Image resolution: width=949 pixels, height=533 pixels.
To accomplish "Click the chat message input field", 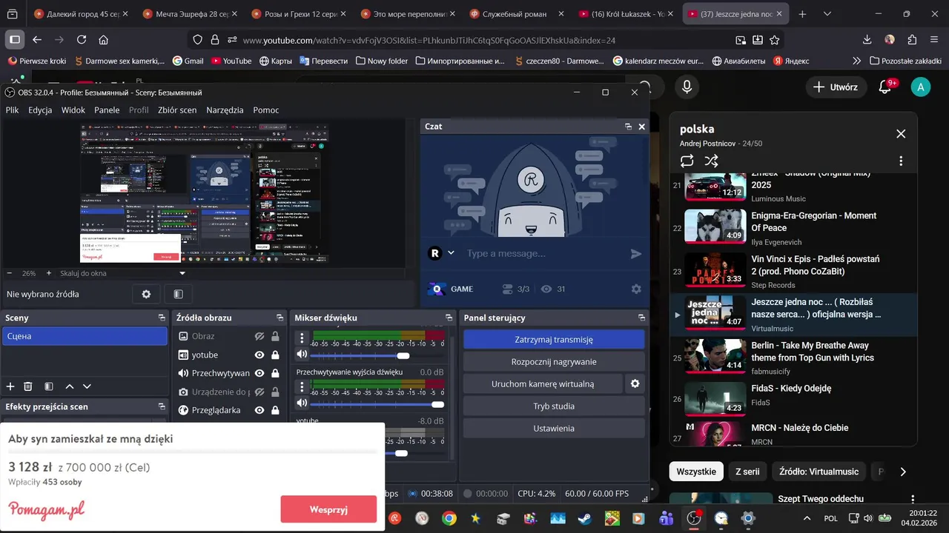I will (x=545, y=253).
